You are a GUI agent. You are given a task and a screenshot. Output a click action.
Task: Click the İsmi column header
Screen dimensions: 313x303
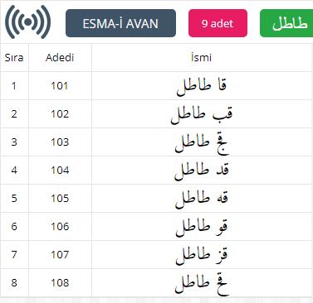(202, 58)
